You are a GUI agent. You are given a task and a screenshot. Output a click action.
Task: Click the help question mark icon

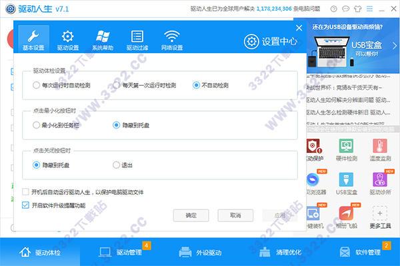pyautogui.click(x=333, y=9)
